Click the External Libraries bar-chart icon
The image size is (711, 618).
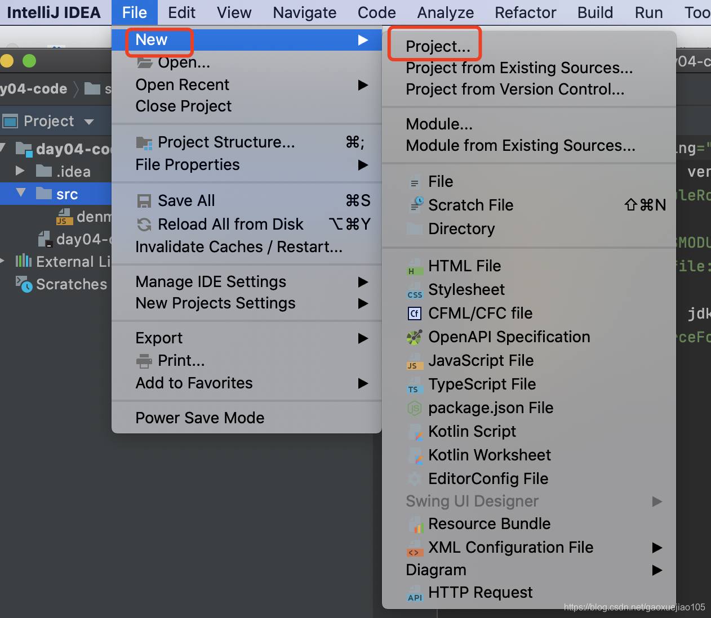tap(24, 261)
